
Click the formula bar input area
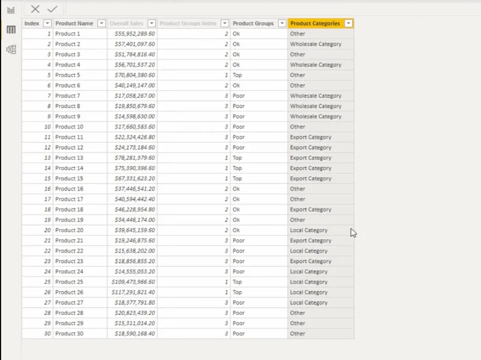pyautogui.click(x=272, y=9)
